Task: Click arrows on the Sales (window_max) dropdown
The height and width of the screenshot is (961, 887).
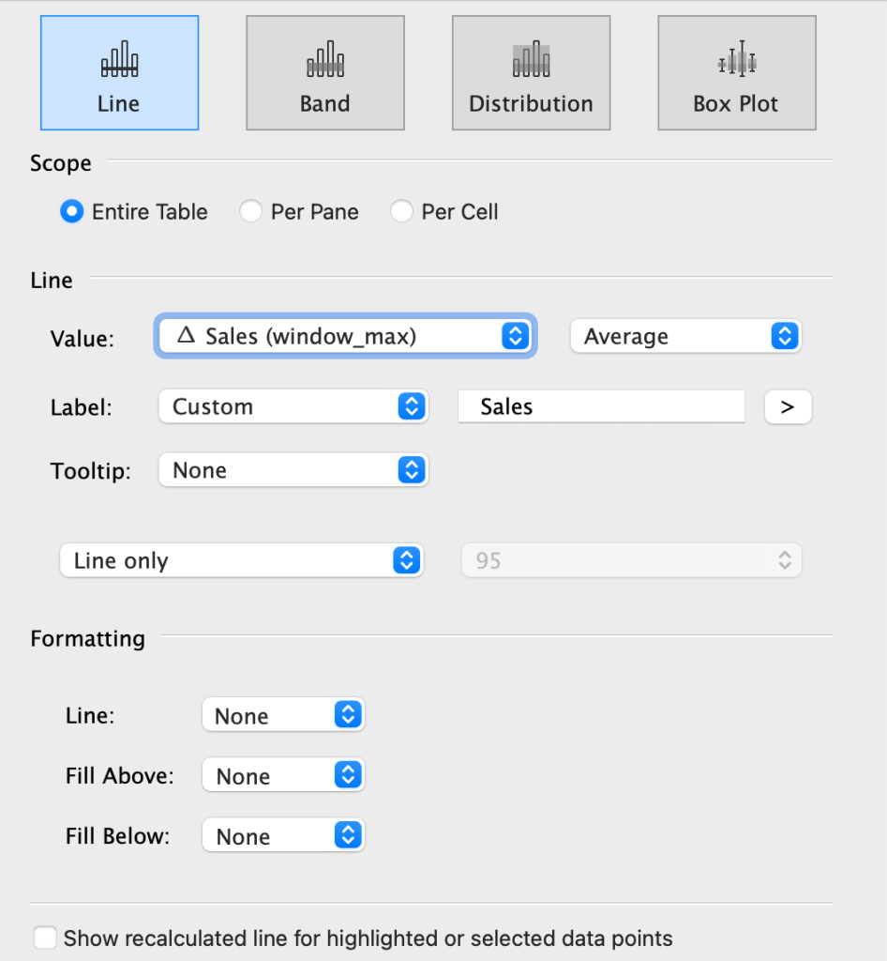Action: pos(516,336)
